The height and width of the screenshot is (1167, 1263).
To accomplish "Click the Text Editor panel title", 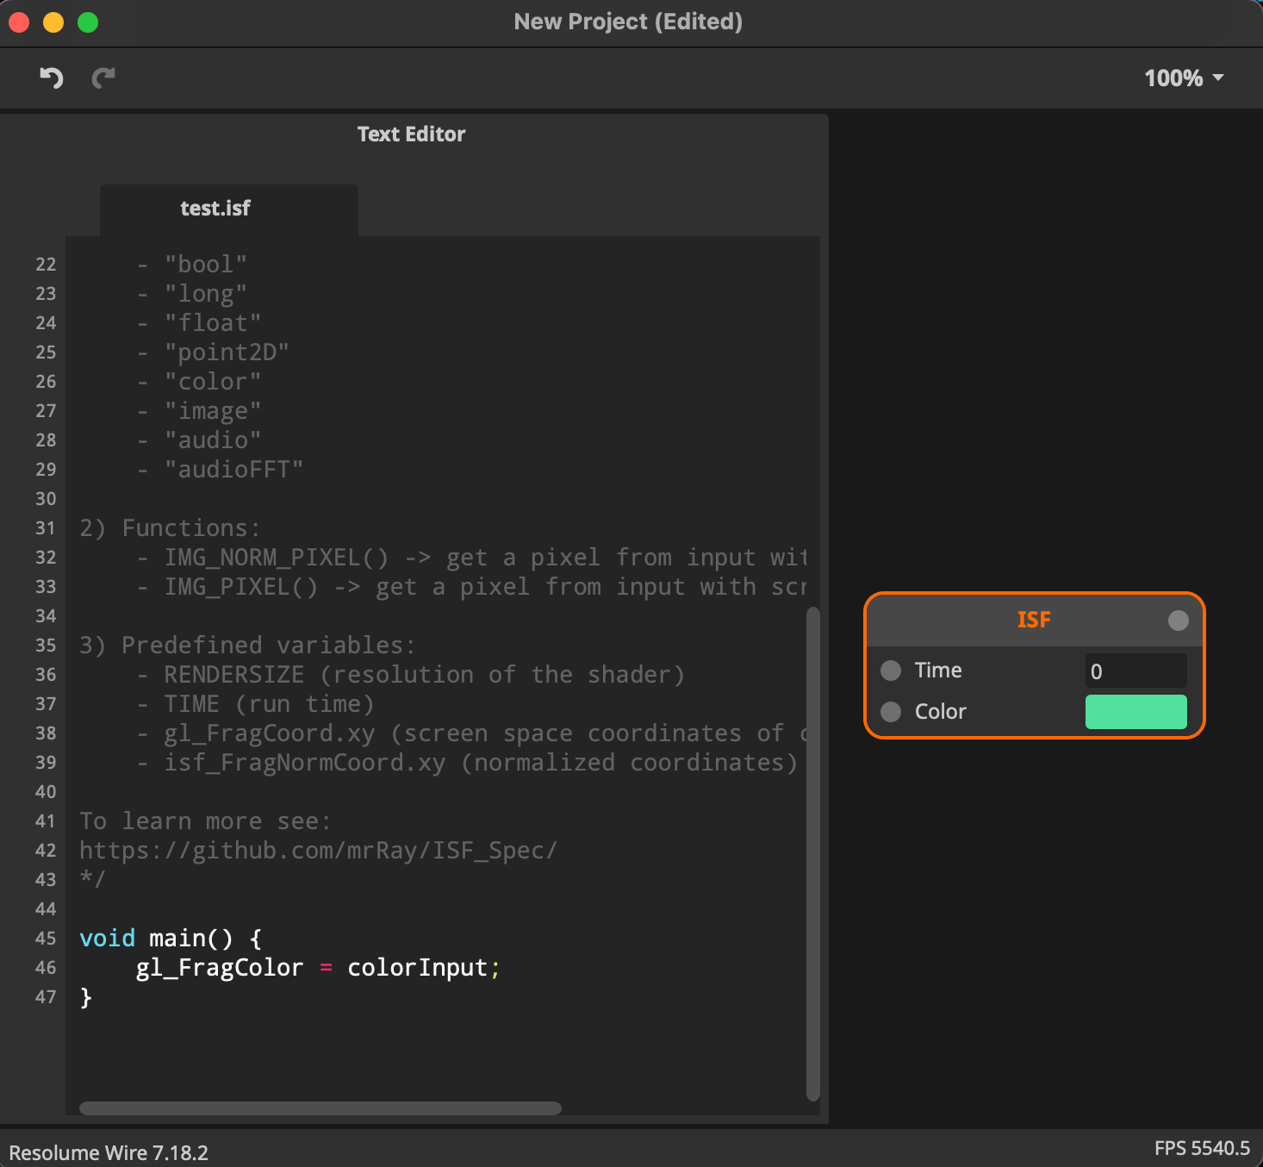I will point(411,134).
